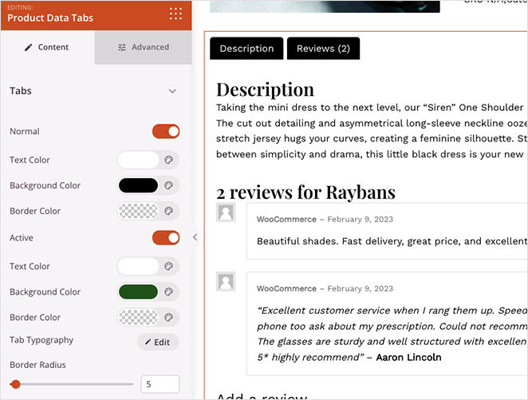The image size is (528, 400).
Task: Click the first review's 'February 9, 2023' date
Action: click(x=361, y=220)
